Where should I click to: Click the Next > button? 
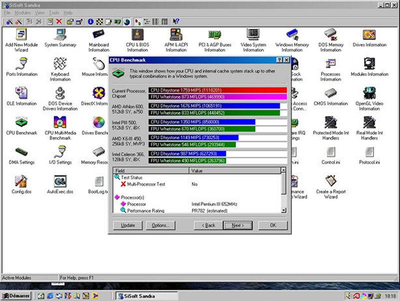(238, 225)
